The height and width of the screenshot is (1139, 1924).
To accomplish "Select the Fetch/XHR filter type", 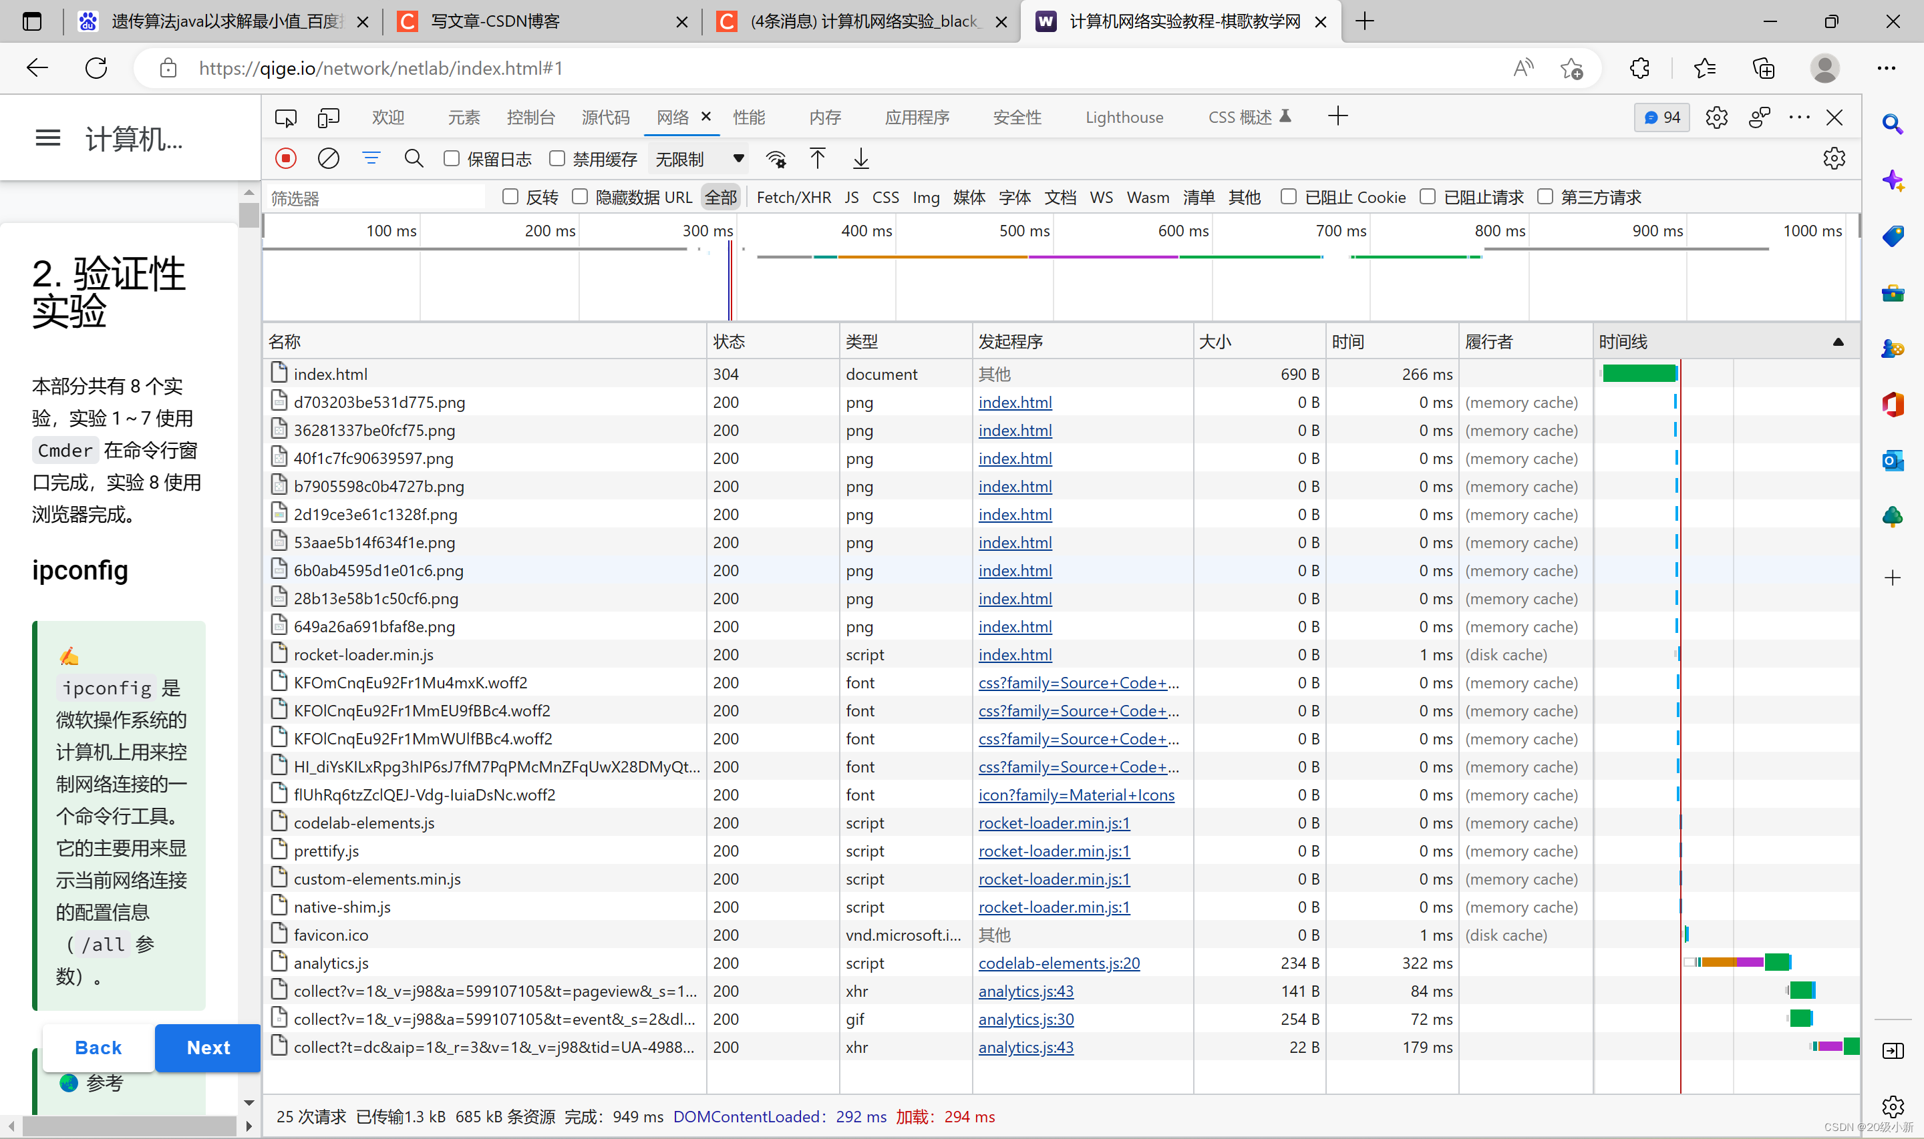I will (x=793, y=197).
